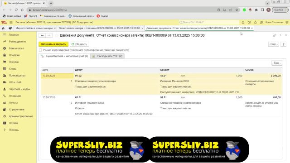
Task: Enable Ручная корректировка checkbox
Action: tap(40, 50)
